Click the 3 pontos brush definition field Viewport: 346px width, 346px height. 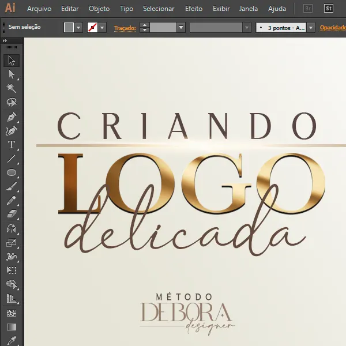[x=281, y=28]
